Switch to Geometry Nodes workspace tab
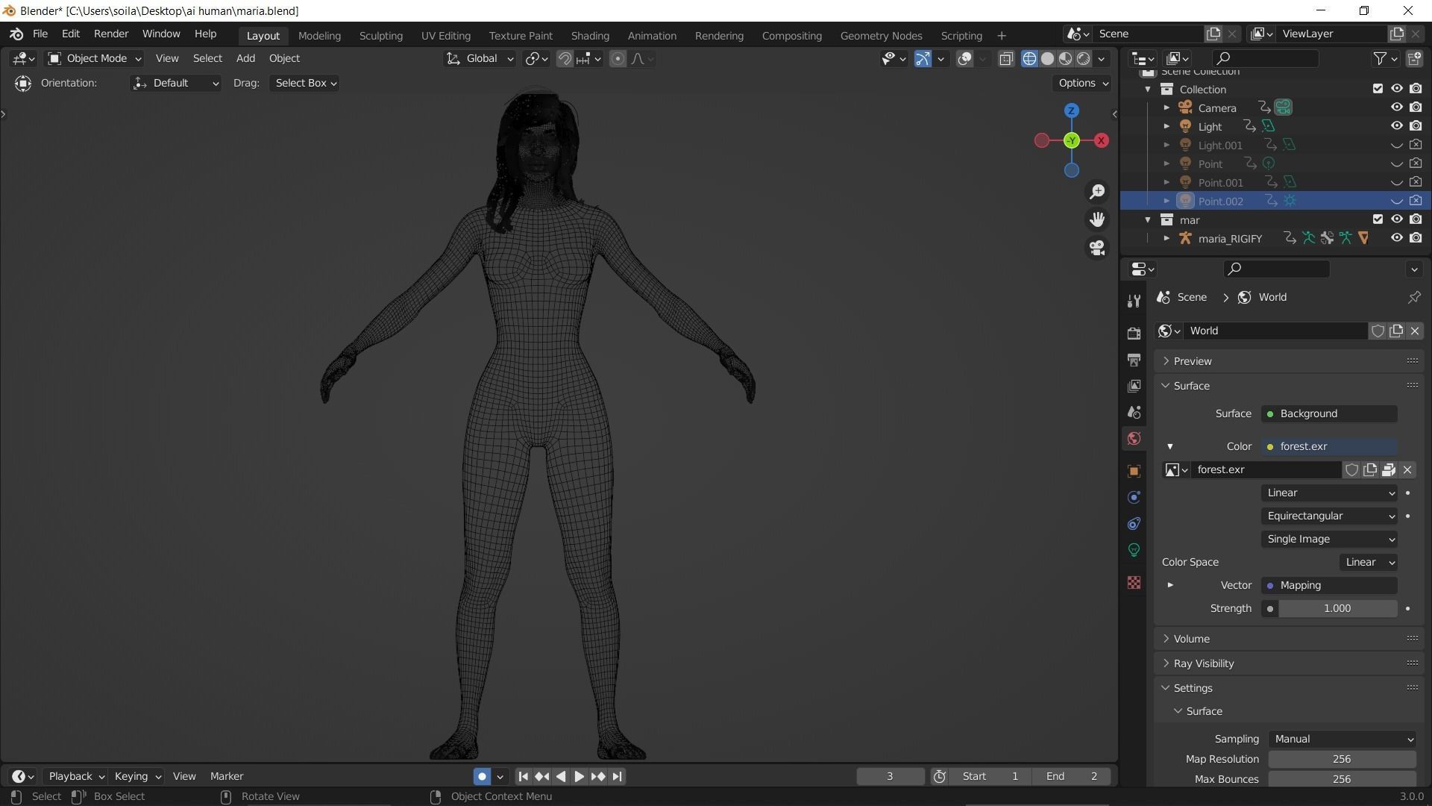Viewport: 1432px width, 806px height. 881,35
